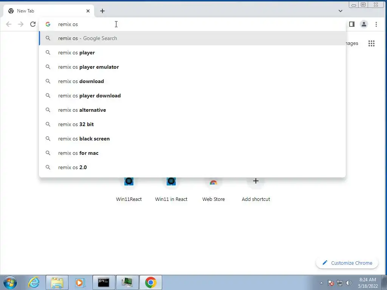
Task: Click the Google icon in the address bar
Action: [48, 24]
